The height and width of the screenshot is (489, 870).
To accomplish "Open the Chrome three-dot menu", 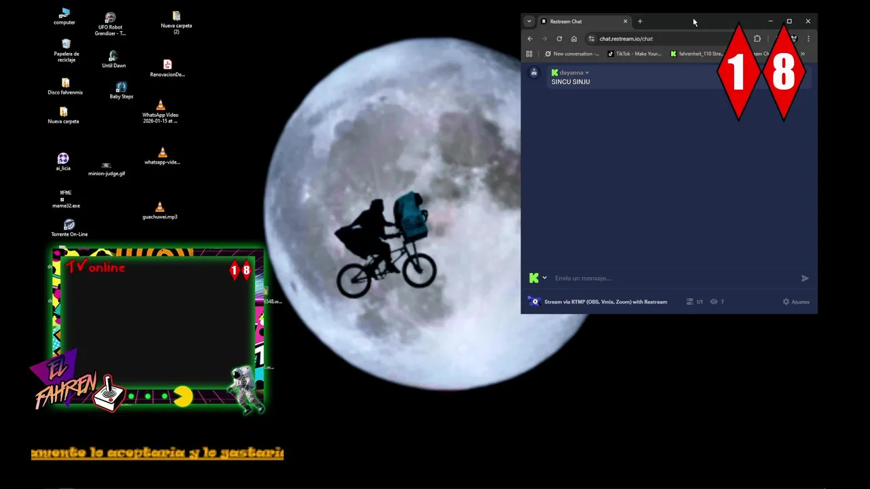I will tap(808, 39).
